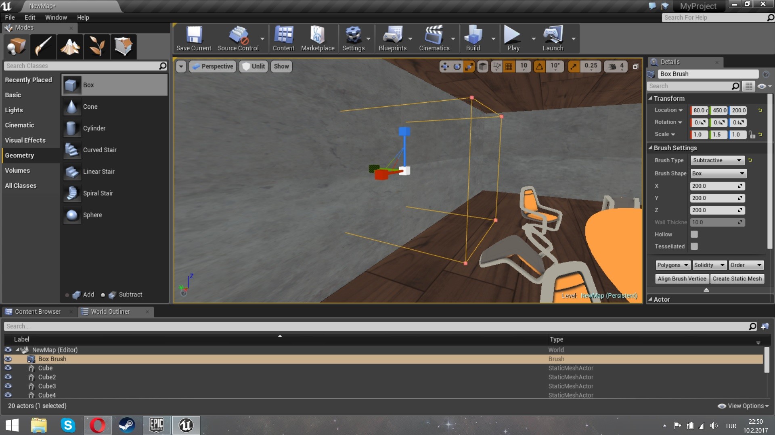
Task: Click the Show viewport button
Action: point(281,66)
